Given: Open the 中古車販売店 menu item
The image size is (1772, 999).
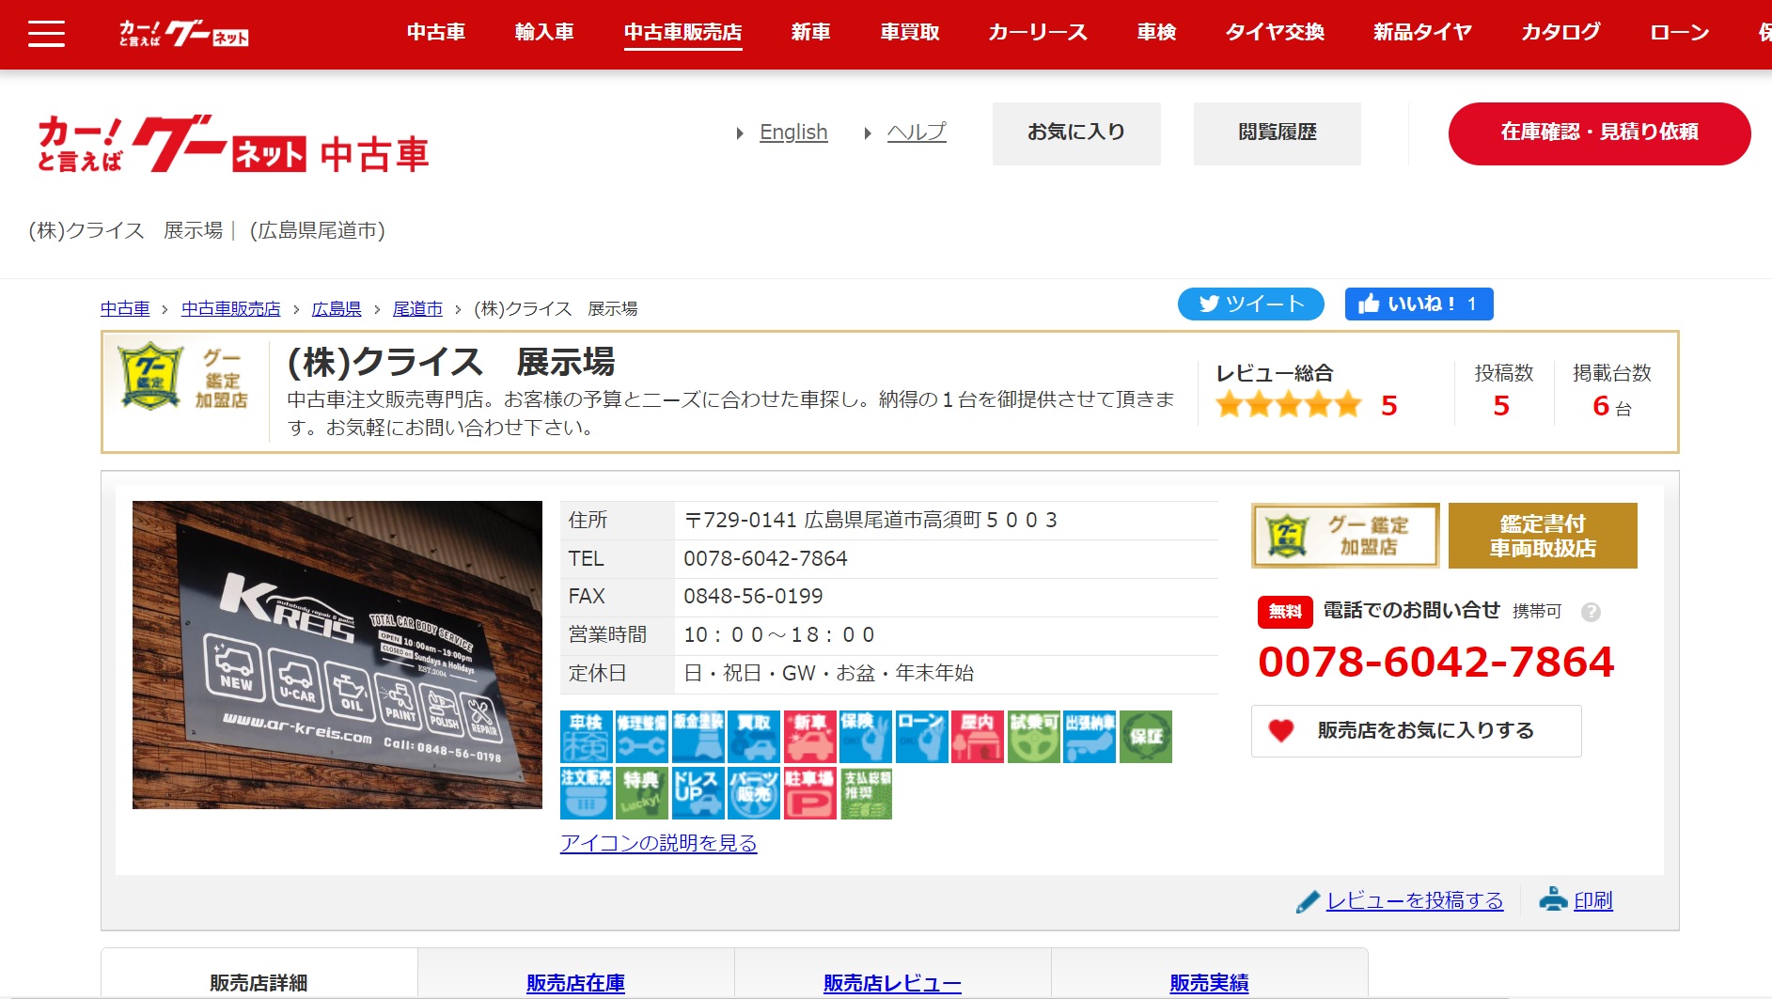Looking at the screenshot, I should coord(682,31).
